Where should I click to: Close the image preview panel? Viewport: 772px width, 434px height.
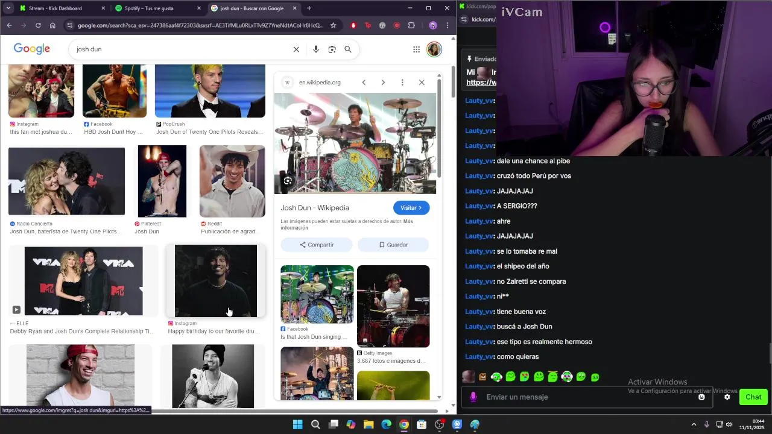(422, 83)
